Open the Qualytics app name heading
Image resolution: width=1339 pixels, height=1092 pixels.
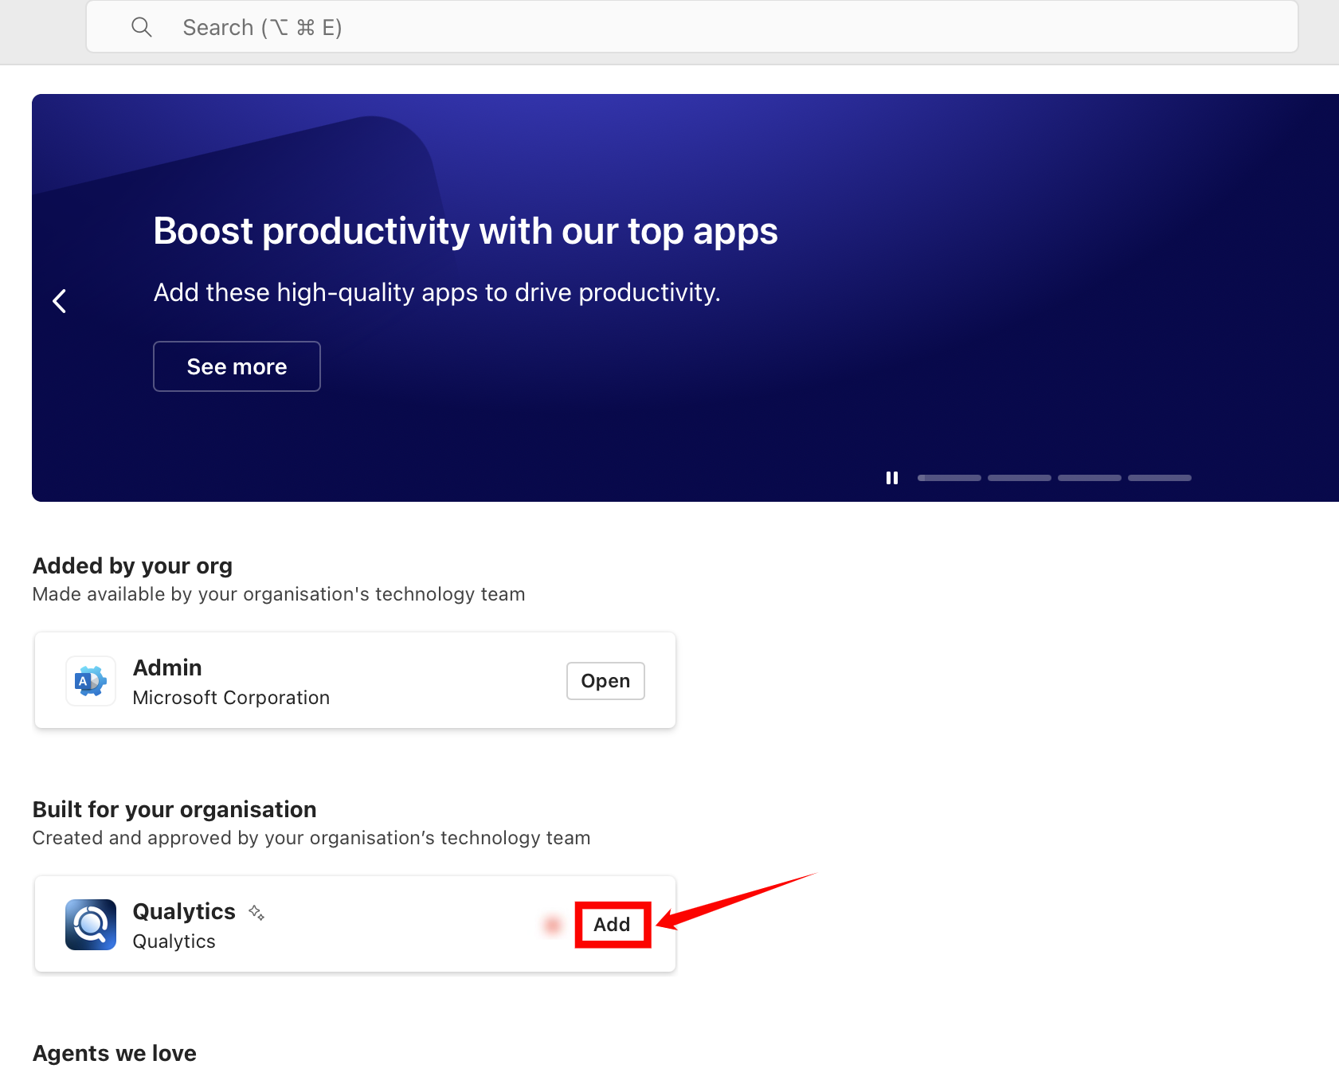(184, 911)
